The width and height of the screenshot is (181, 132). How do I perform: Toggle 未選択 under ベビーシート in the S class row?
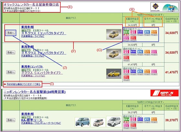[x=126, y=80]
